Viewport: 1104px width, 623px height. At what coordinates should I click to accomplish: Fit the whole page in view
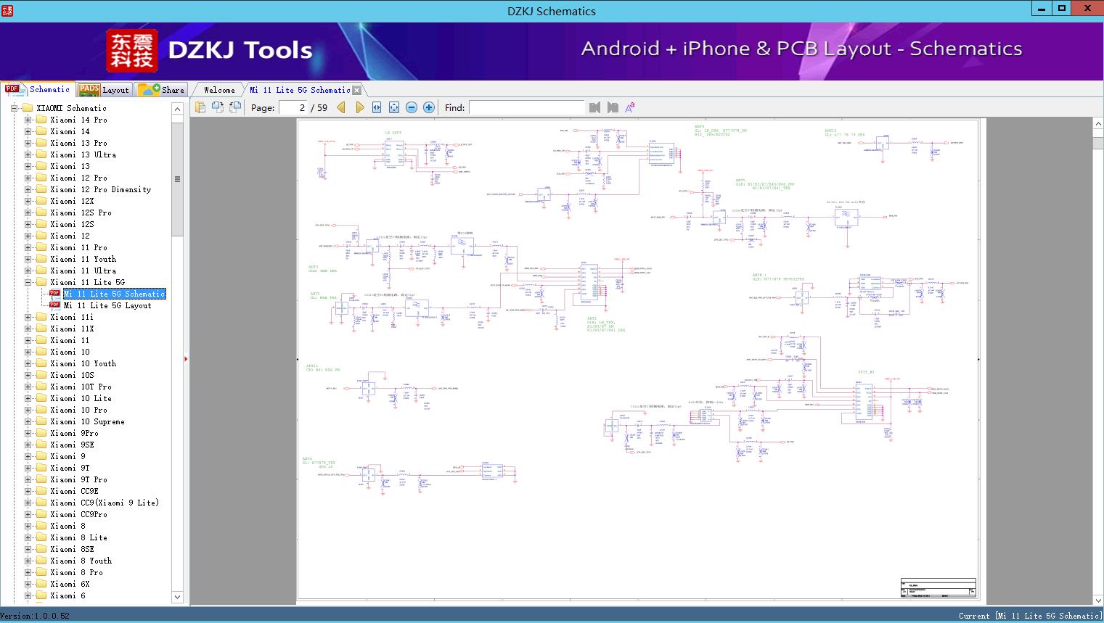[x=394, y=107]
